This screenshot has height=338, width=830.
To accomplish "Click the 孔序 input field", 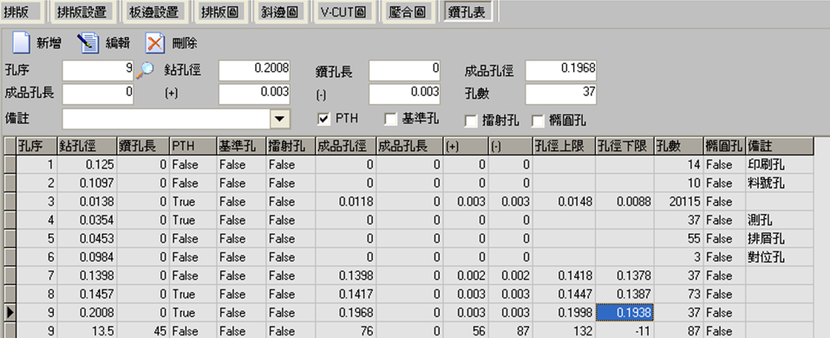I will click(x=98, y=70).
